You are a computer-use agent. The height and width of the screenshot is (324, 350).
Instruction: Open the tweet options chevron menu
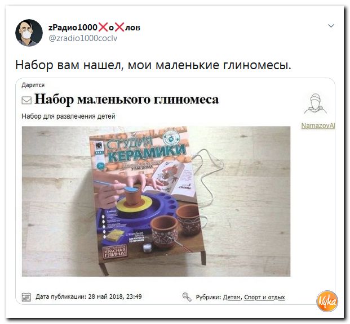331,26
